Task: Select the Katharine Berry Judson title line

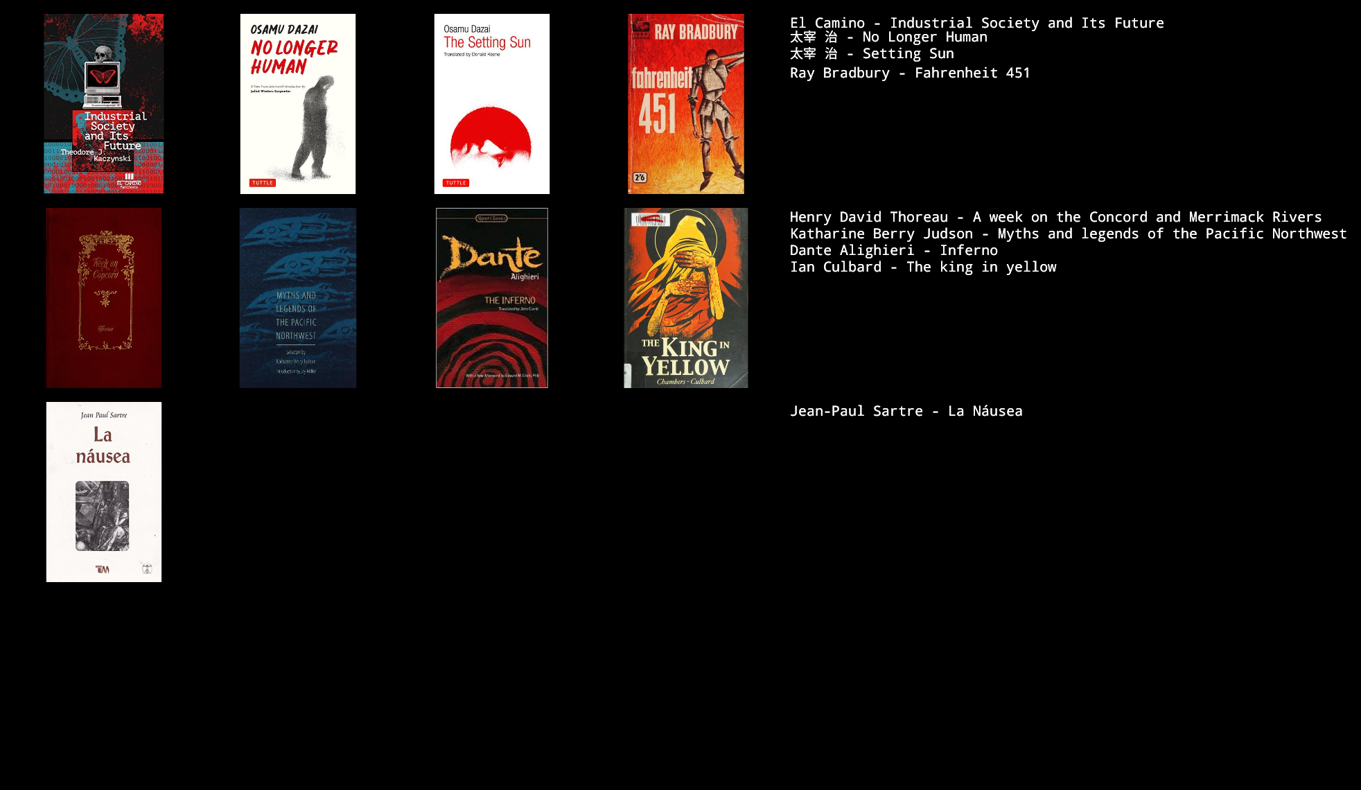Action: point(1068,234)
